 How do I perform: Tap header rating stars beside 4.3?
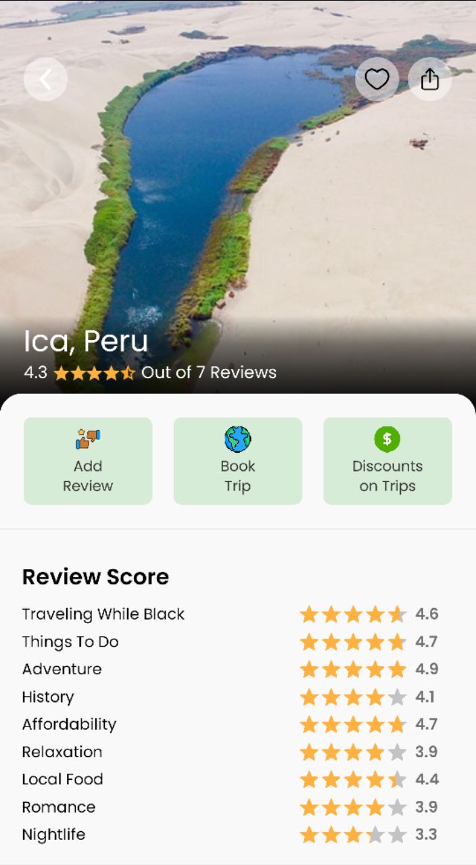point(95,373)
